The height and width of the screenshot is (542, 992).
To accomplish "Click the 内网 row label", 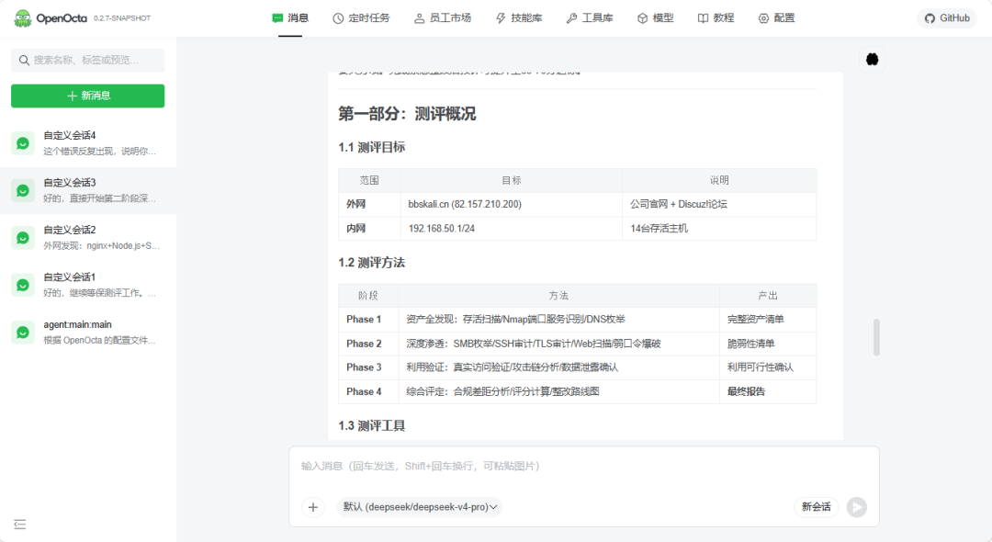I will 355,229.
